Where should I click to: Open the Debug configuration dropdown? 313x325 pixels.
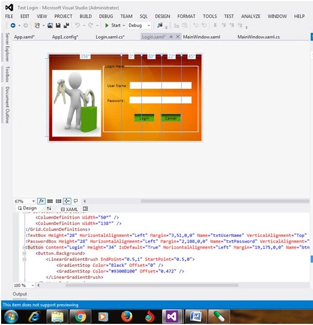click(x=139, y=25)
